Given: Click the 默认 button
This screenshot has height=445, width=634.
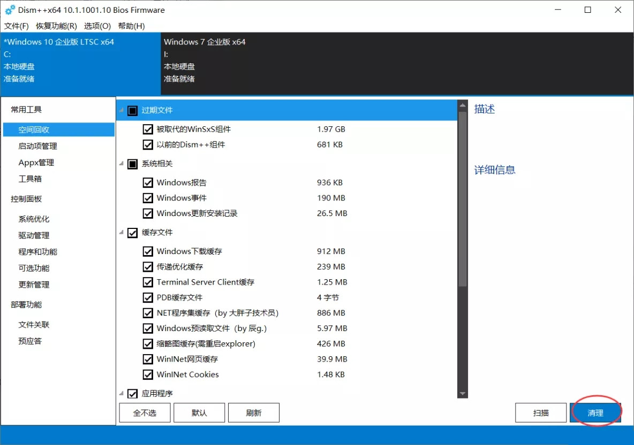Looking at the screenshot, I should 199,413.
